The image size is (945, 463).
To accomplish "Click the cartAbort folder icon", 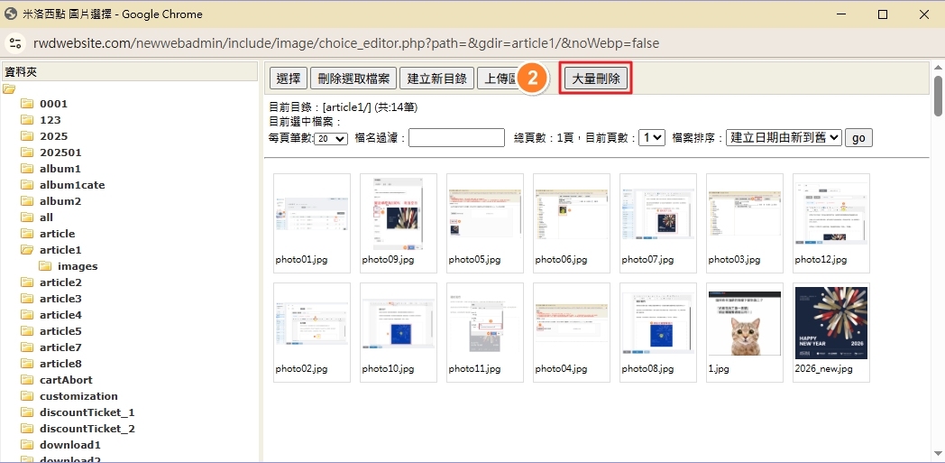I will tap(27, 380).
